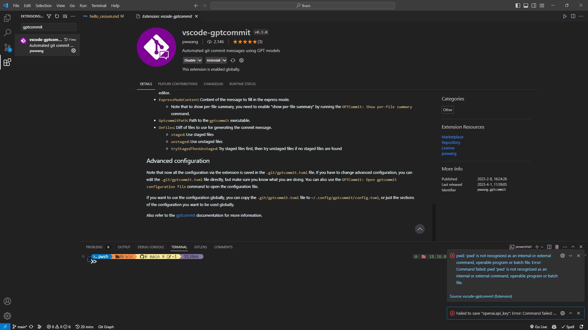The height and width of the screenshot is (330, 588).
Task: Open the Source Control view
Action: click(x=7, y=47)
